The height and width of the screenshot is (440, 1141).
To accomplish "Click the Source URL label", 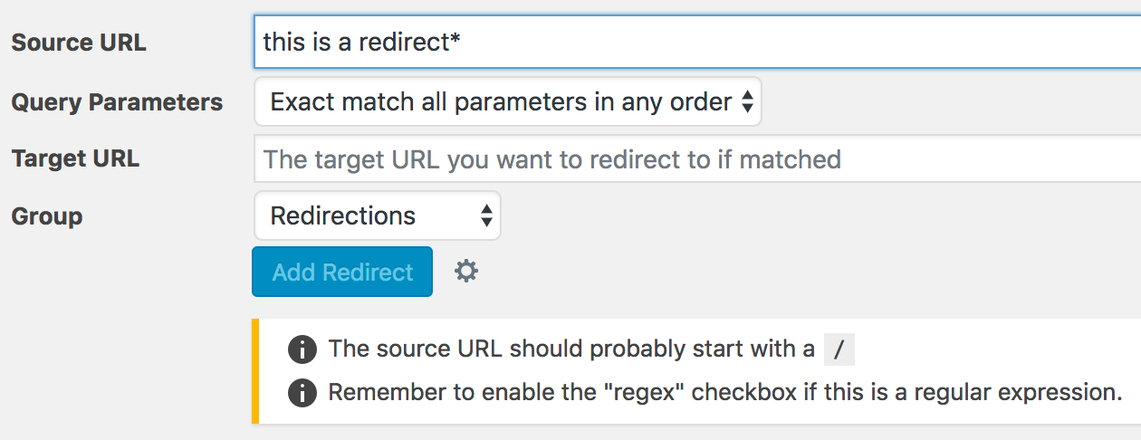I will coord(79,43).
